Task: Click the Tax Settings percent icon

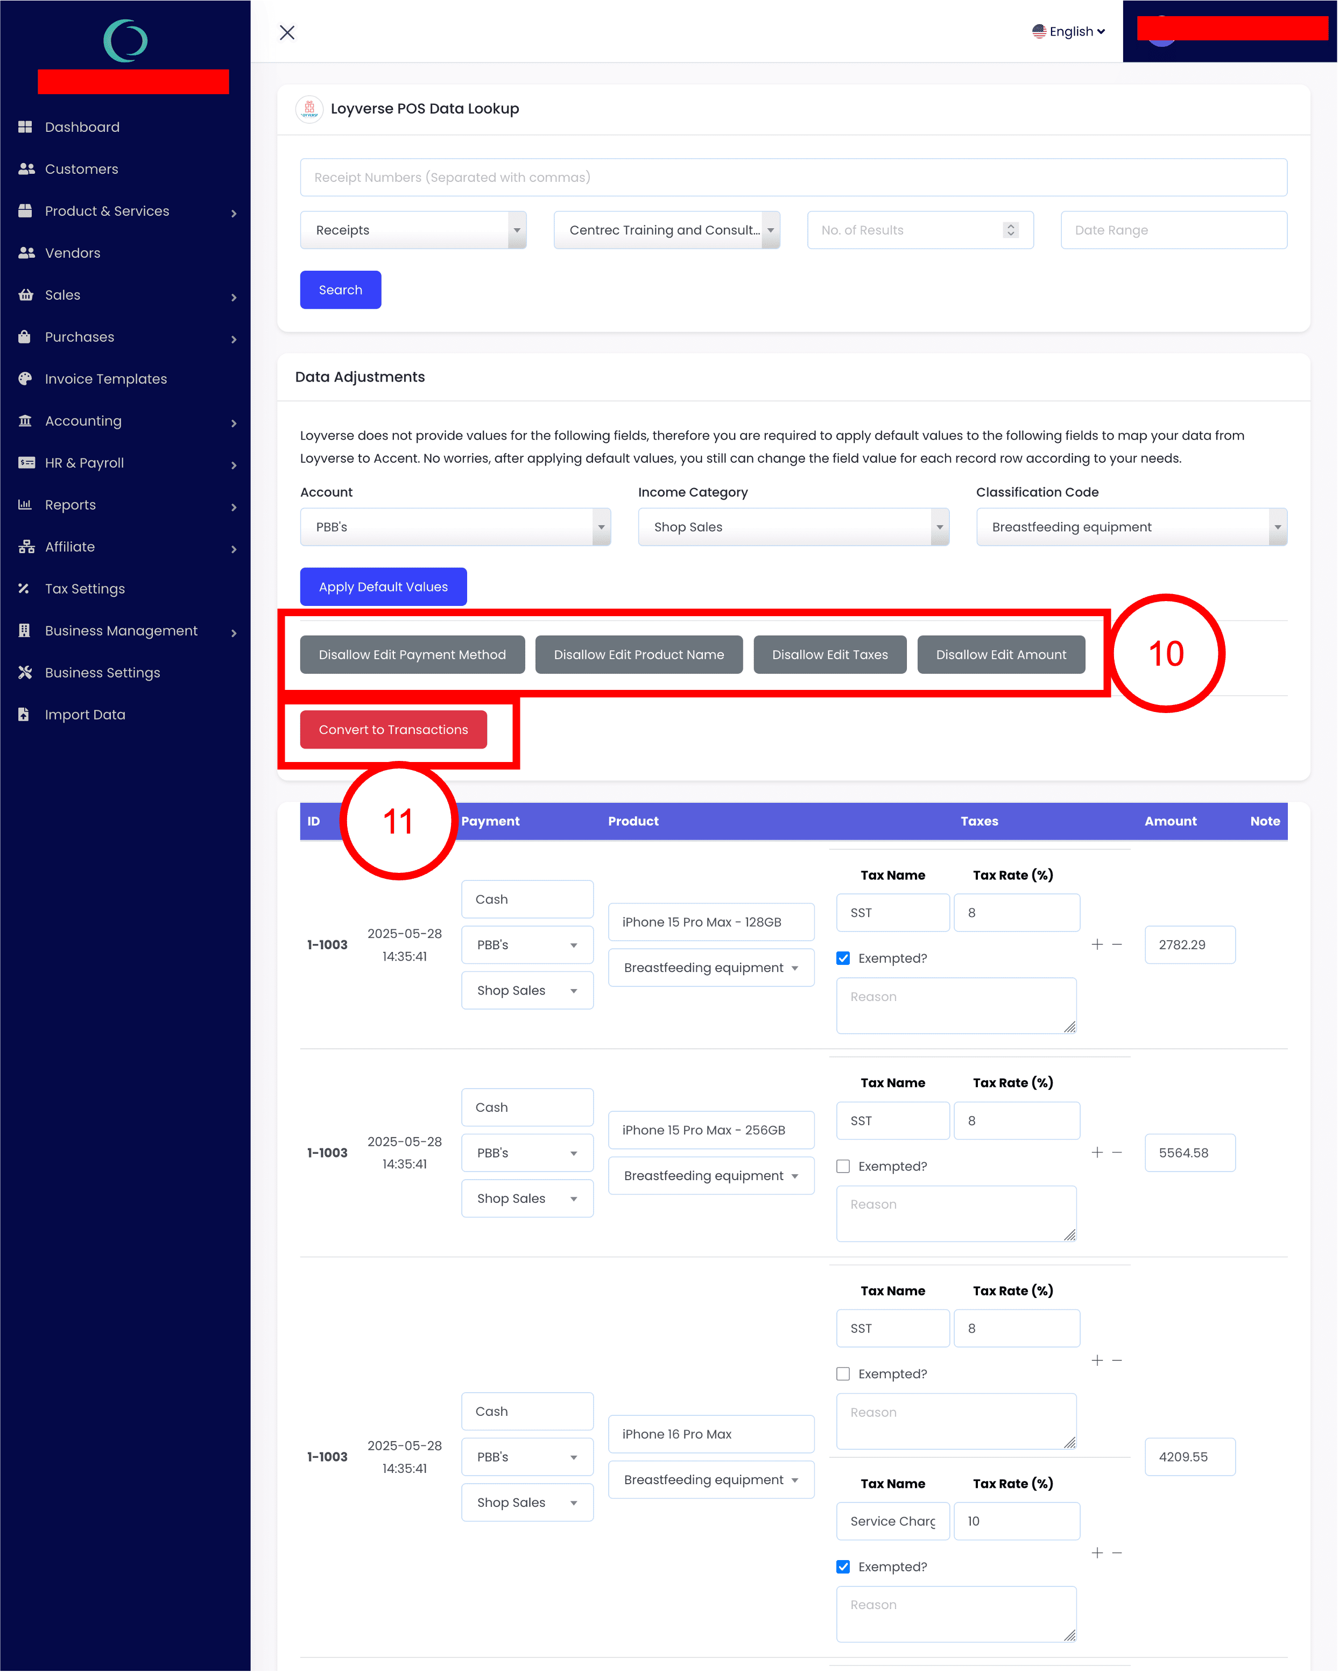Action: point(24,589)
